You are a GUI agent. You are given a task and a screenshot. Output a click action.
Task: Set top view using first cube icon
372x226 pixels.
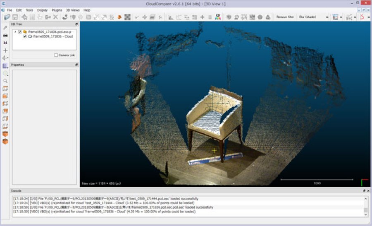coord(5,88)
